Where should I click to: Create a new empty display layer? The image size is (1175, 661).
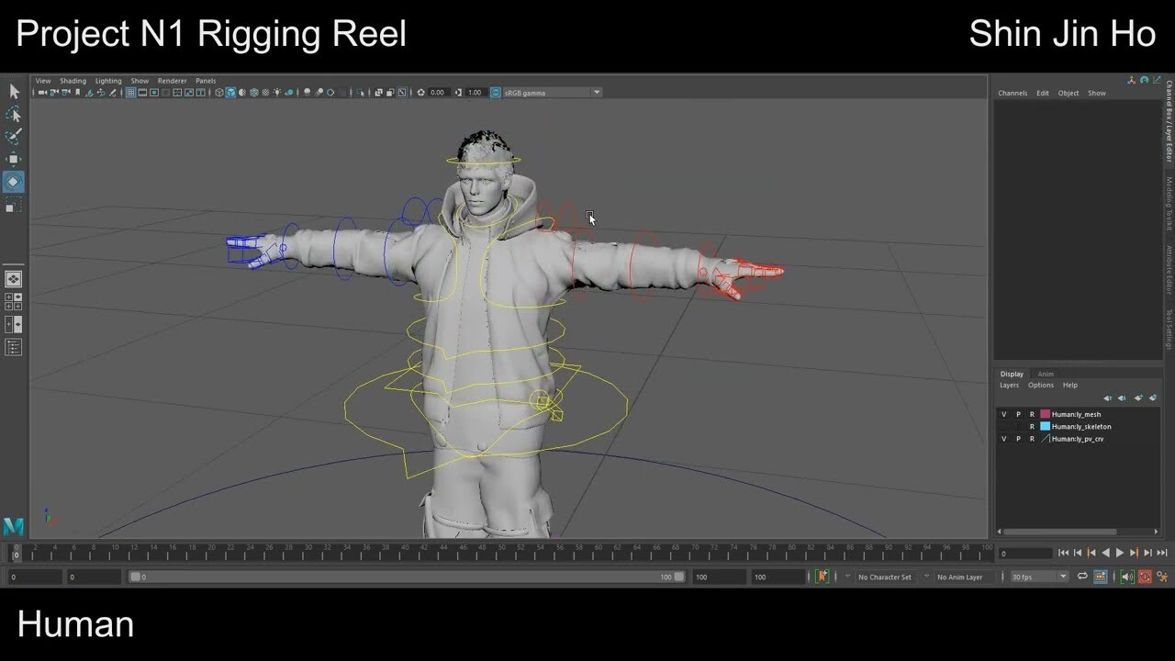(1138, 398)
